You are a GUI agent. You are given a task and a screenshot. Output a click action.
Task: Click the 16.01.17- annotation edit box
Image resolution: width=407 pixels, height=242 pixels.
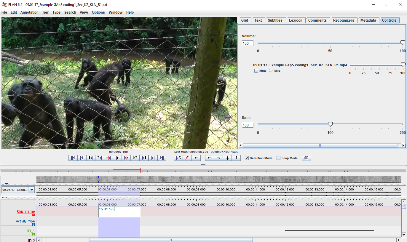coord(119,212)
